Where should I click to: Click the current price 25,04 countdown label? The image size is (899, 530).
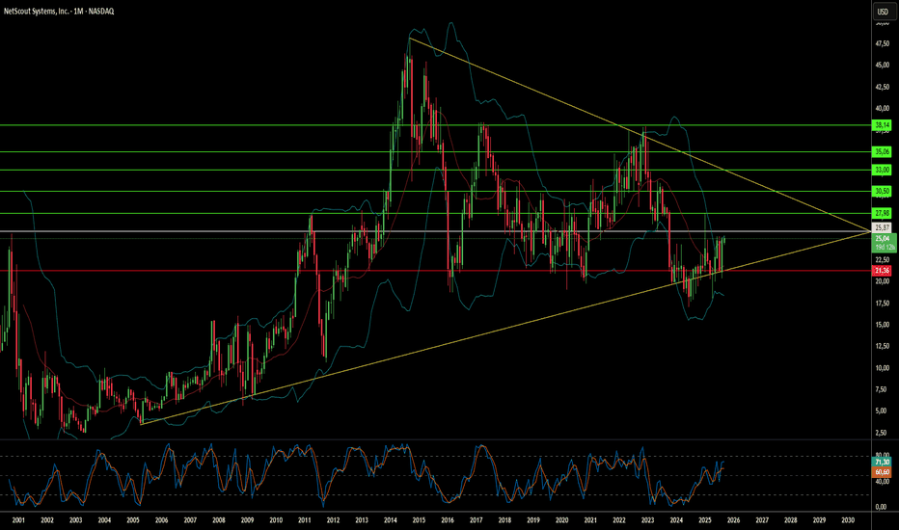coord(885,243)
